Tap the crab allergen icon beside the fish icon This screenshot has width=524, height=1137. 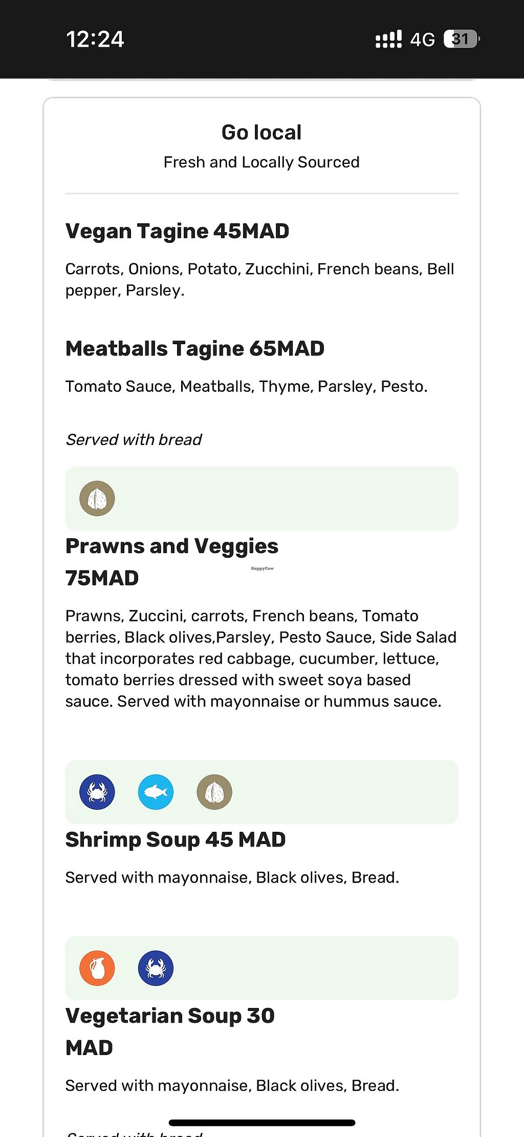97,792
